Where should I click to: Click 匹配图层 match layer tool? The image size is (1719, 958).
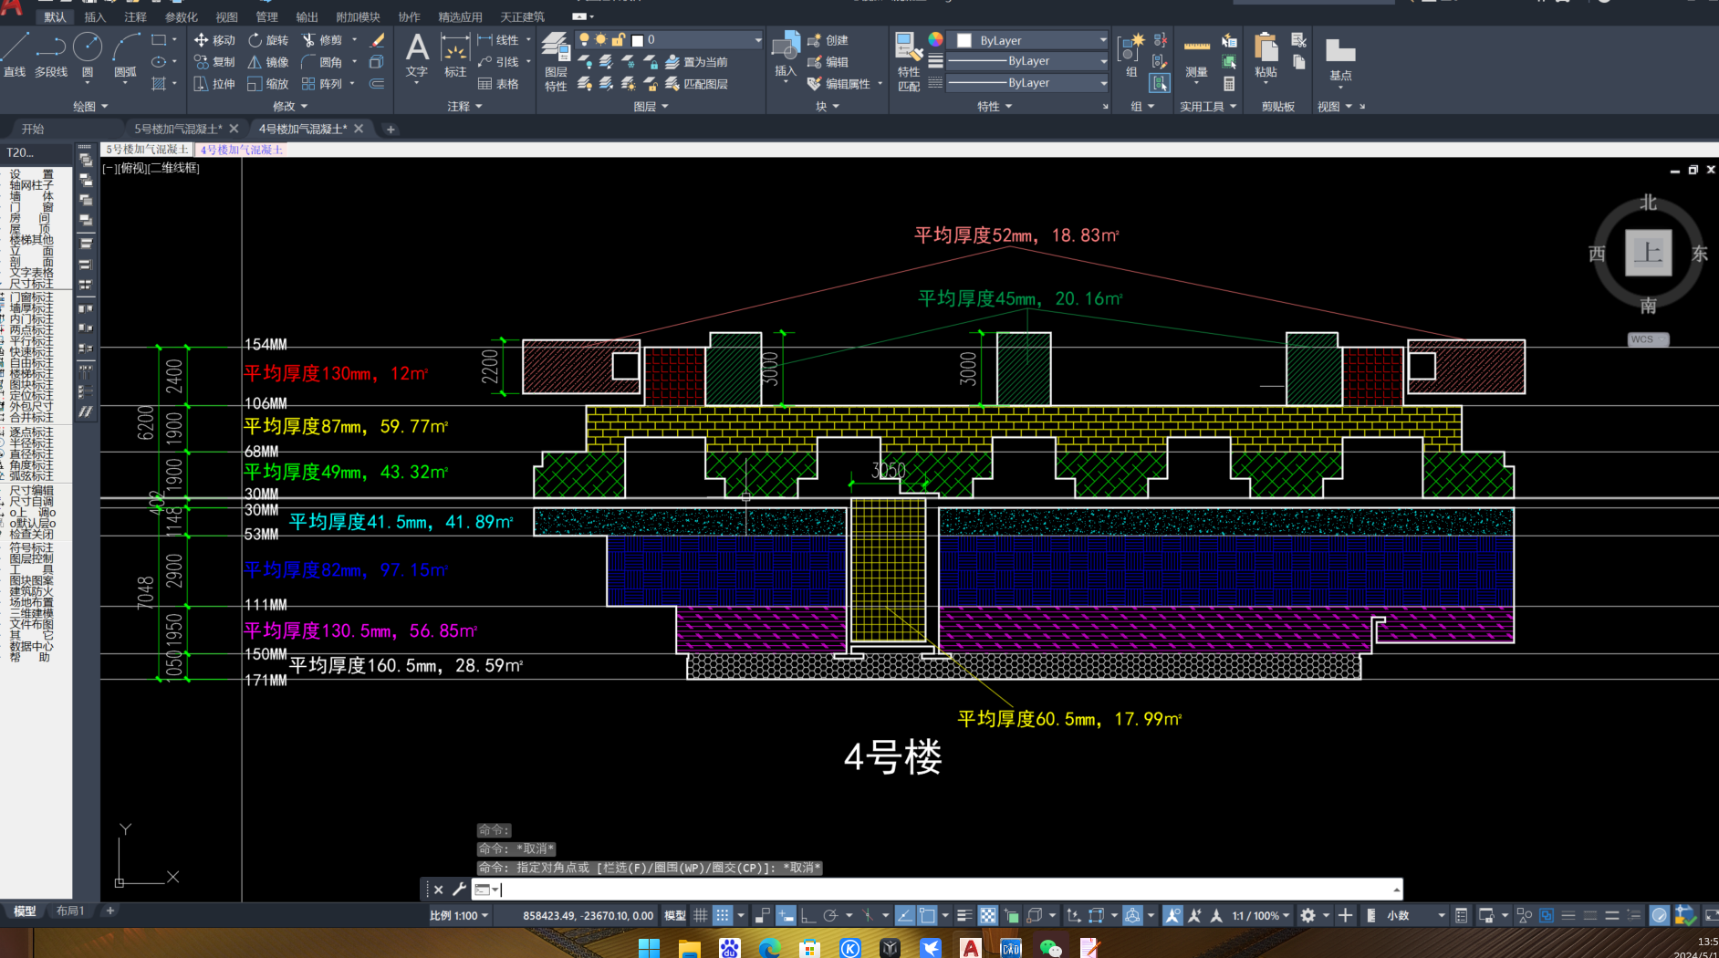[696, 84]
